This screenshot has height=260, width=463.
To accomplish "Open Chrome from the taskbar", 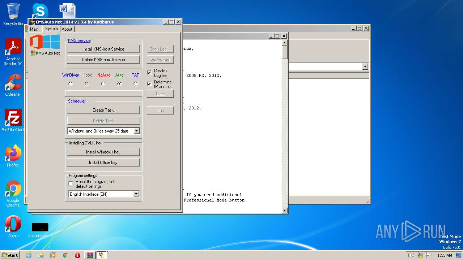I will tap(65, 255).
